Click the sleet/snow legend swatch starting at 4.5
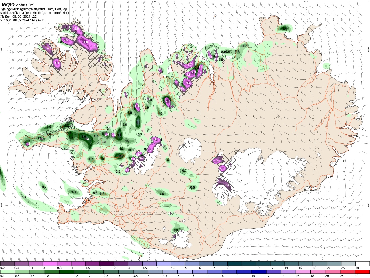The width and height of the screenshot is (370, 278). coord(177,264)
